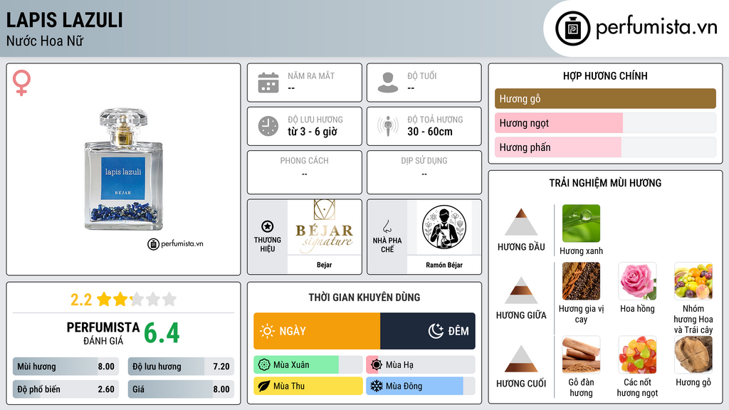
Task: Click the 2.2 star rating number
Action: pyautogui.click(x=81, y=300)
